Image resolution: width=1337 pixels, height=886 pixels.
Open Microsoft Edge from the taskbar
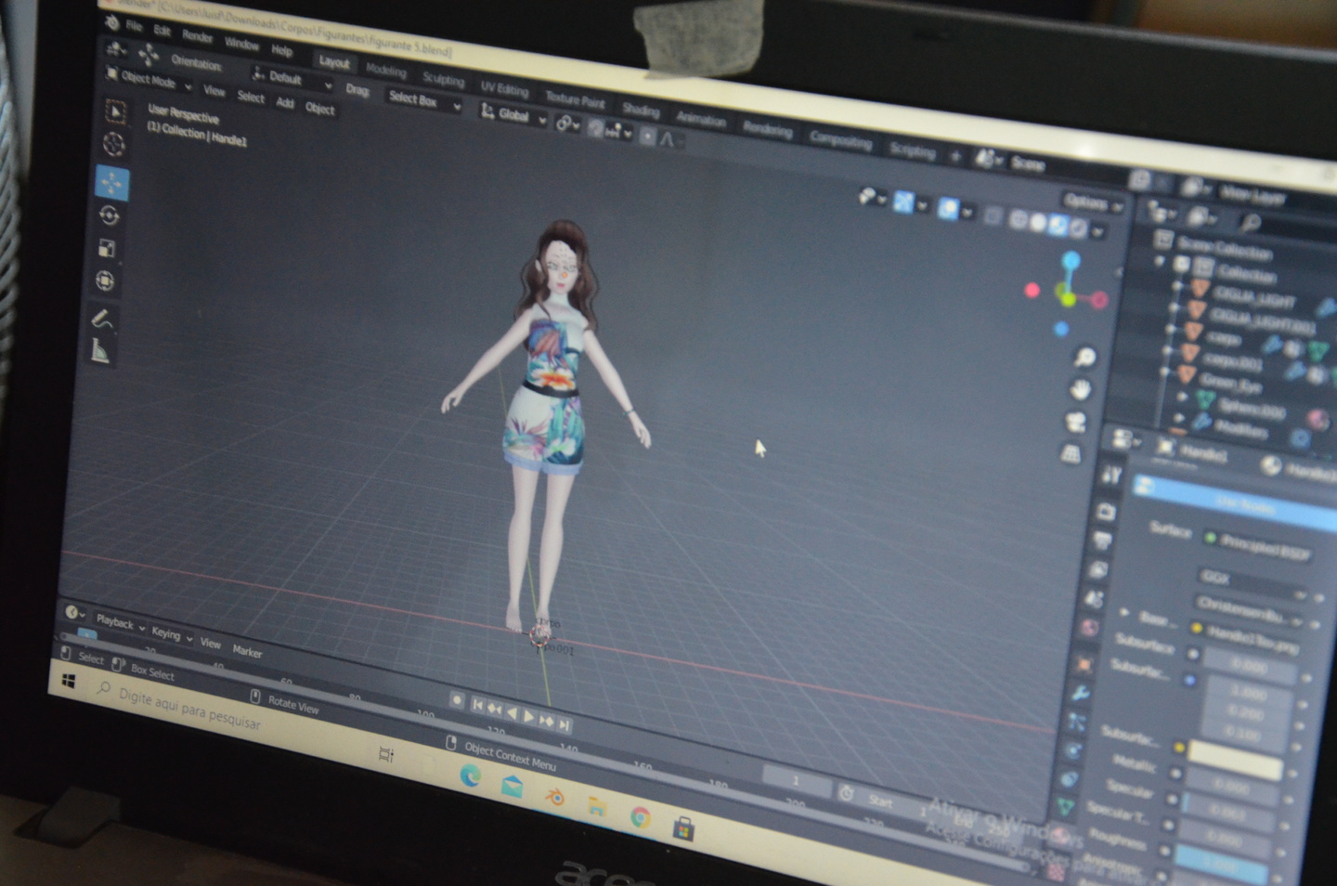click(x=471, y=775)
